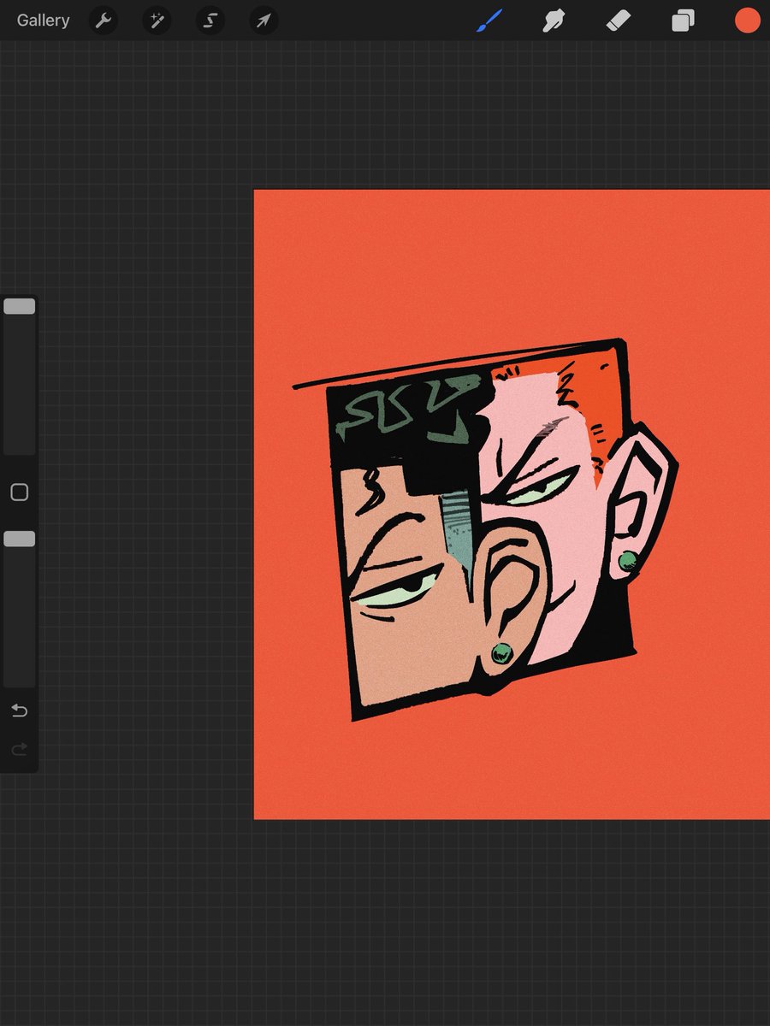Select the Smudge tool
This screenshot has width=770, height=1026.
554,21
